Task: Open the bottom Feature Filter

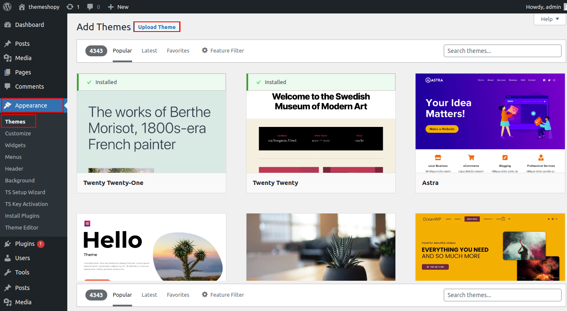Action: pyautogui.click(x=223, y=295)
